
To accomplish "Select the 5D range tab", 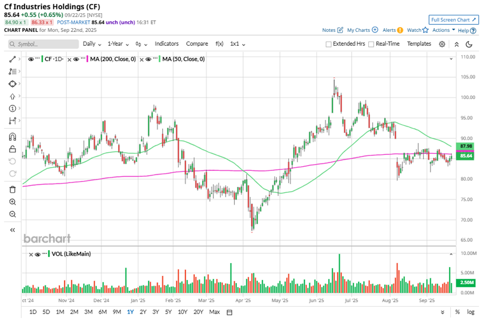I will click(x=46, y=312).
